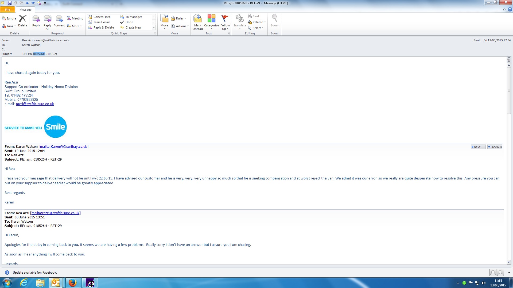Open the Categorize color menu
The width and height of the screenshot is (513, 288).
[x=211, y=22]
